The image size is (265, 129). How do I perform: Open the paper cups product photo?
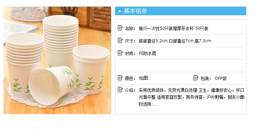pos(57,60)
